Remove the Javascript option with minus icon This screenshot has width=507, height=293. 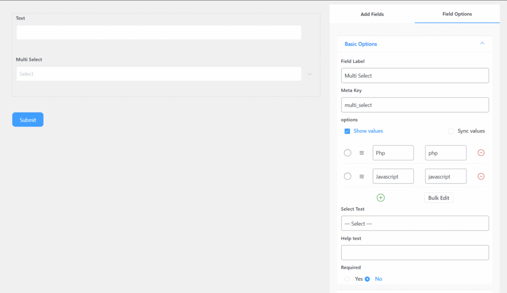pos(481,176)
